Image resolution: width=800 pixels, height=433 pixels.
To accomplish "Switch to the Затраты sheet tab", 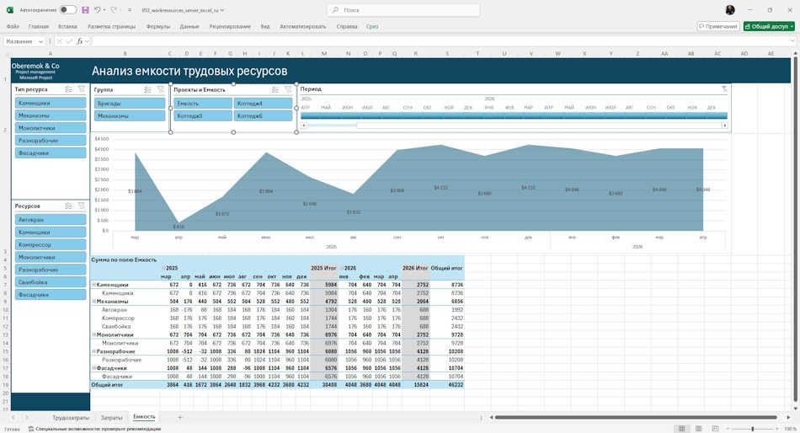I will (111, 417).
